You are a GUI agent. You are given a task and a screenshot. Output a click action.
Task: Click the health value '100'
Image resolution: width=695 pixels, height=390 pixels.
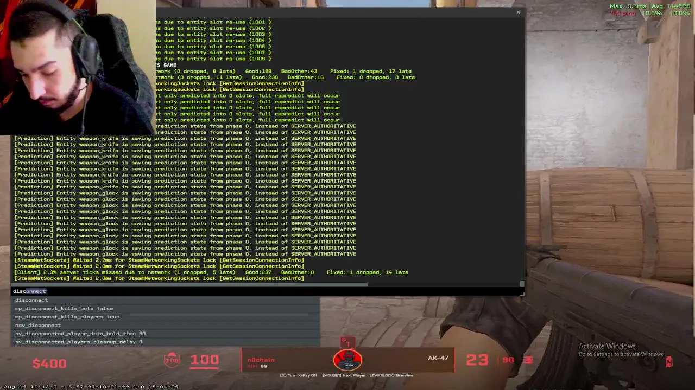(x=204, y=360)
